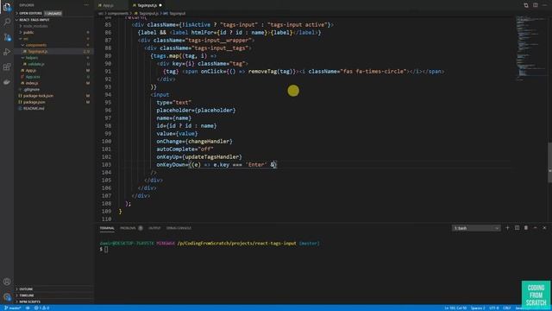
Task: Create a new terminal with plus icon
Action: point(507,228)
